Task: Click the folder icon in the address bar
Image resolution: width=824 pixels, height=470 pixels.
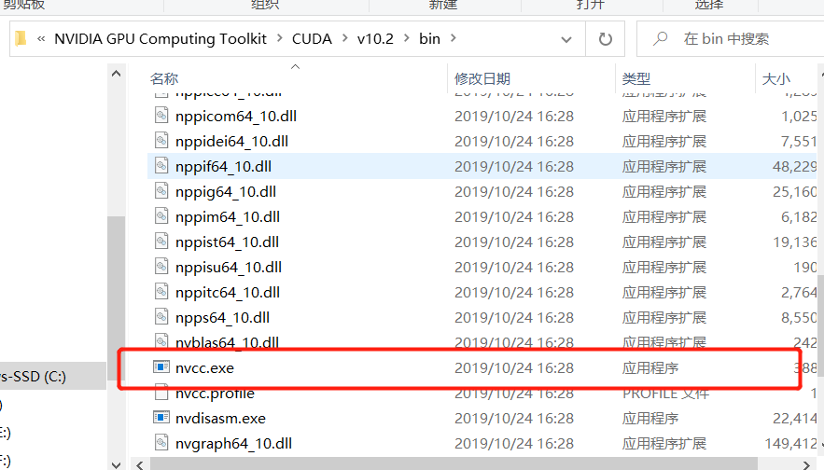Action: (21, 38)
